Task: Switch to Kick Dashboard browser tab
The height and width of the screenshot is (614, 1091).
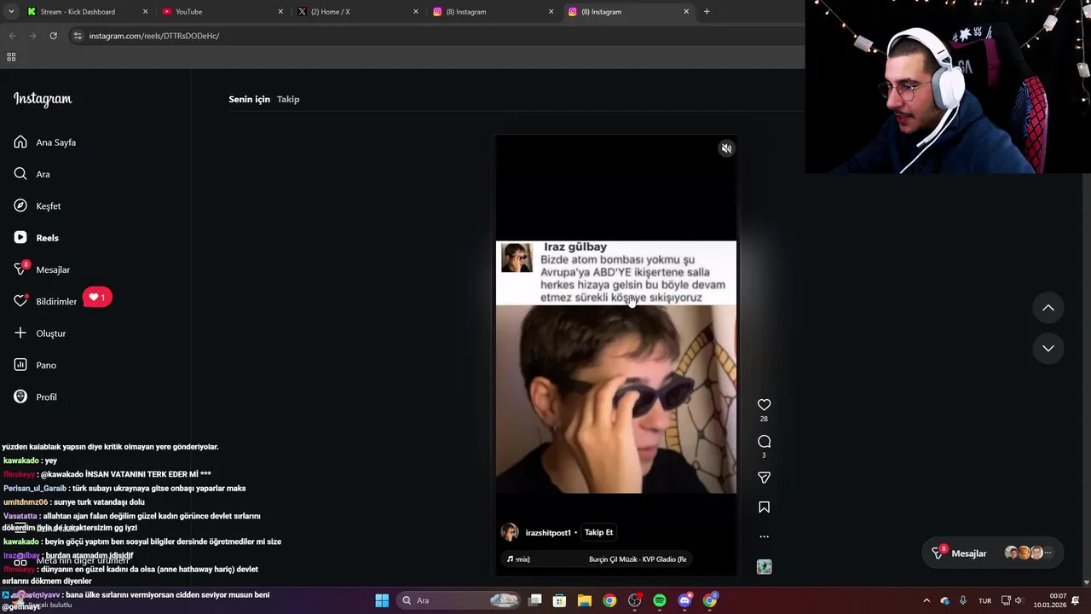Action: (85, 12)
